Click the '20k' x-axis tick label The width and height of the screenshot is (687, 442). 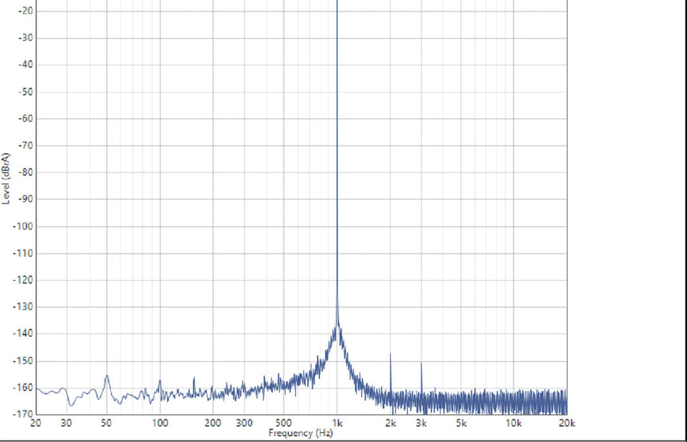566,424
